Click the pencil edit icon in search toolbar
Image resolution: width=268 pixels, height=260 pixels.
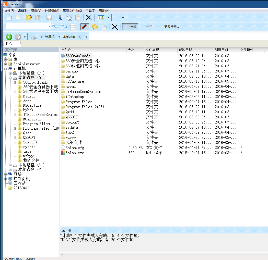85,27
